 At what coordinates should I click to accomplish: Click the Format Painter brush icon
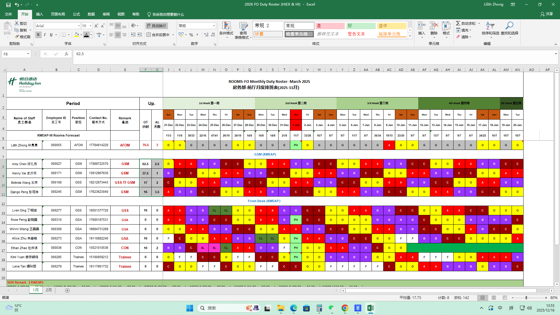pyautogui.click(x=17, y=37)
